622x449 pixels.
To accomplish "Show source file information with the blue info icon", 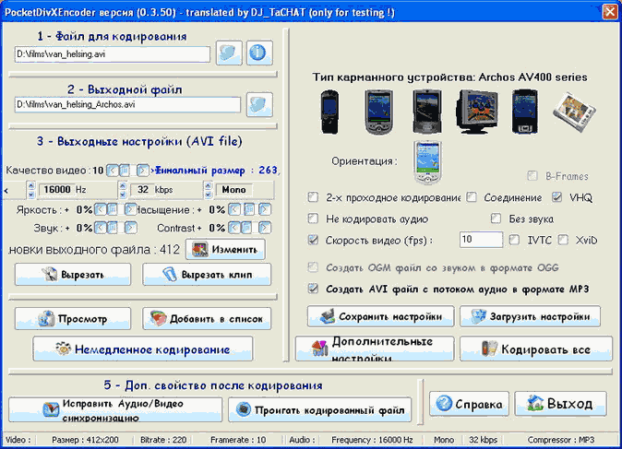I will coord(259,53).
